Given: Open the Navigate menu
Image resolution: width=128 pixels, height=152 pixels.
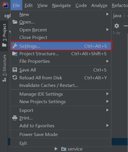Looking at the screenshot, I should [x=61, y=6].
